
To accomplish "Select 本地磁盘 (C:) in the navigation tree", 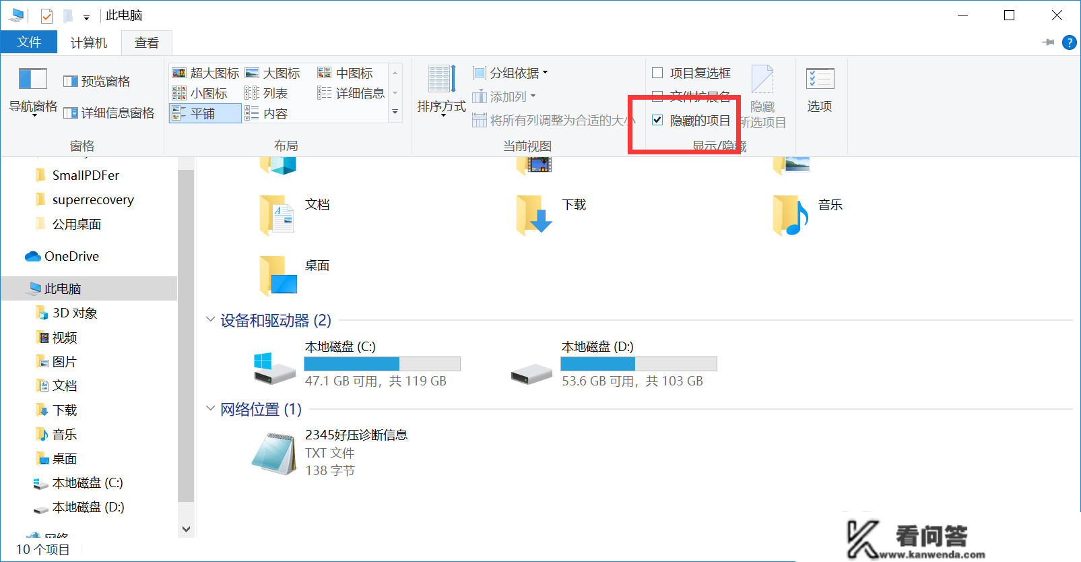I will tap(88, 482).
